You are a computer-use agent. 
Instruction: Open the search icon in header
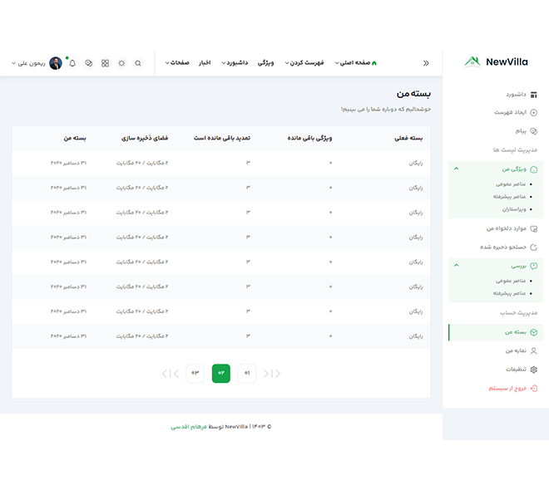[138, 63]
